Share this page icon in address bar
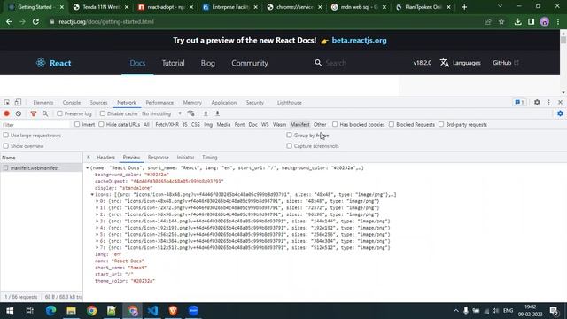This screenshot has height=319, width=567. 488,21
